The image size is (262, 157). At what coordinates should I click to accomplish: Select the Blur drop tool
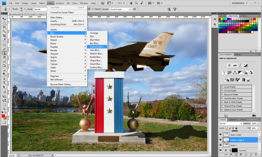[x=4, y=70]
